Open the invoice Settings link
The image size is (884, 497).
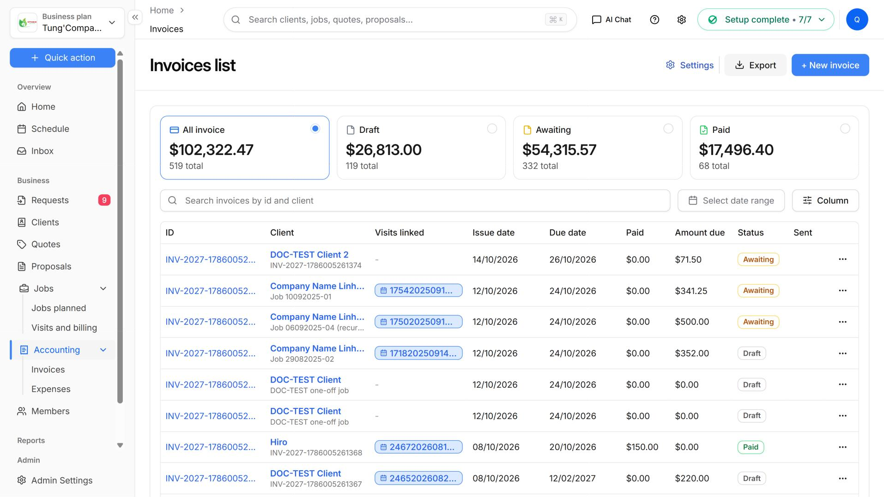690,65
